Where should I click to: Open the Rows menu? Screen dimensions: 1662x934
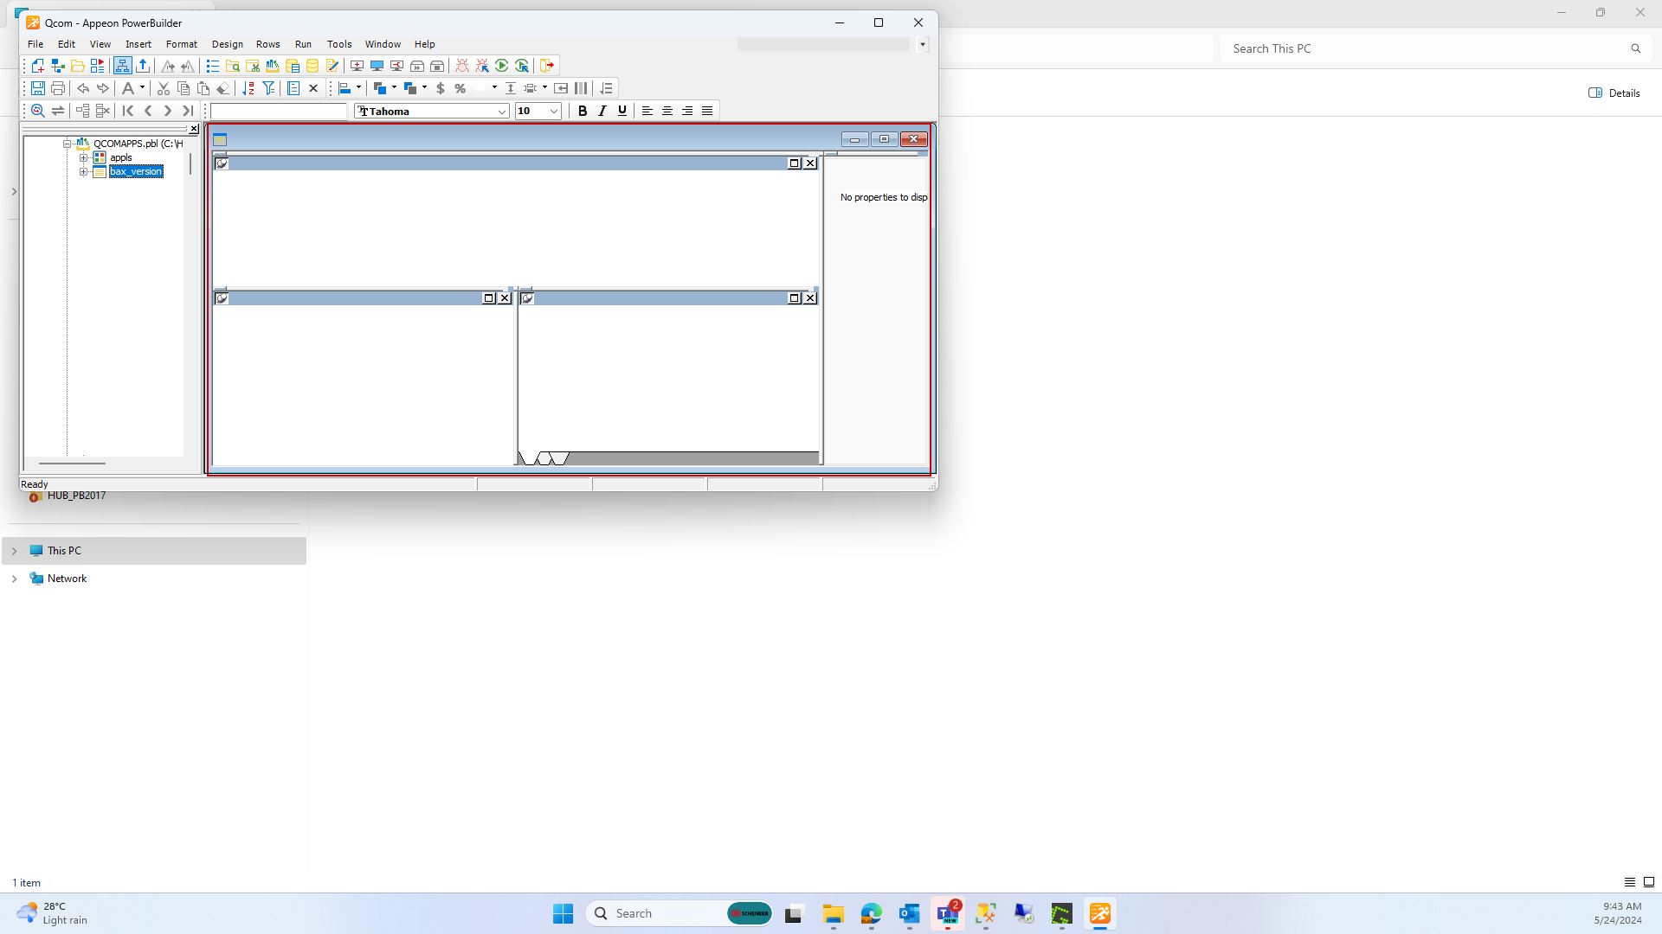pos(267,44)
